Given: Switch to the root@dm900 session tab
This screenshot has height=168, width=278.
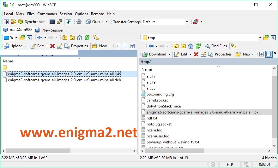Looking at the screenshot, I should [x=17, y=30].
